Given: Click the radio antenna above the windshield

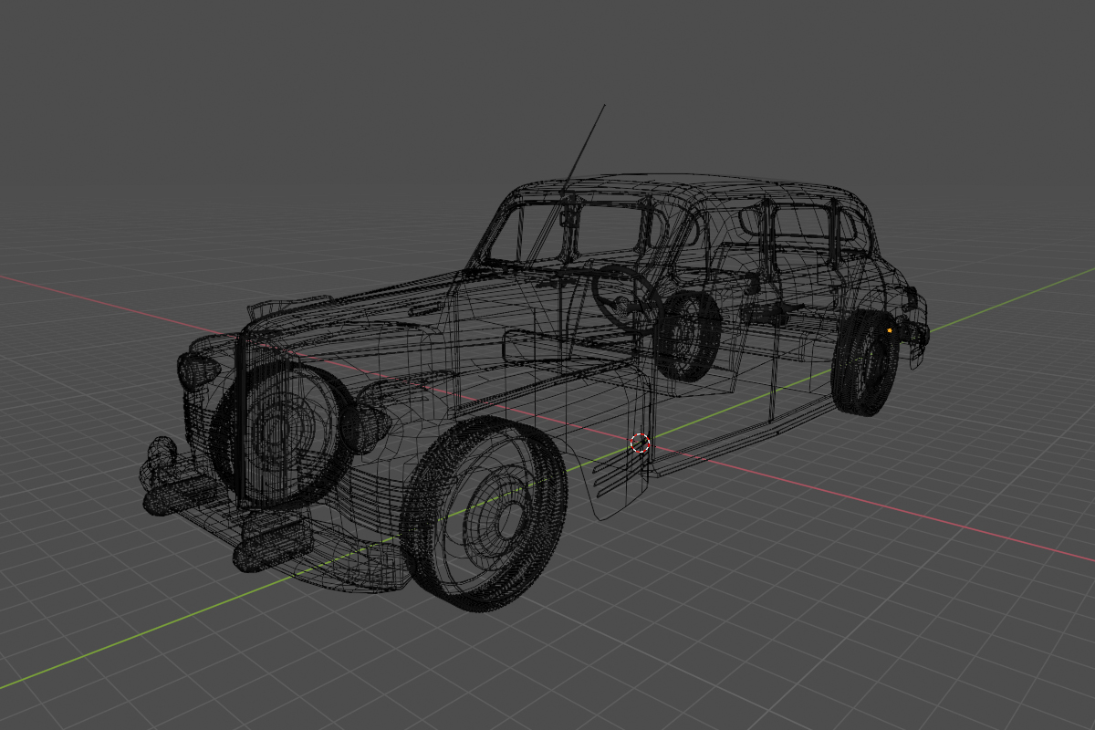Looking at the screenshot, I should click(x=585, y=146).
